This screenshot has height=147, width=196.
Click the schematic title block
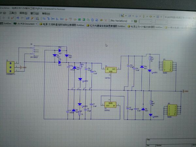pyautogui.click(x=171, y=143)
